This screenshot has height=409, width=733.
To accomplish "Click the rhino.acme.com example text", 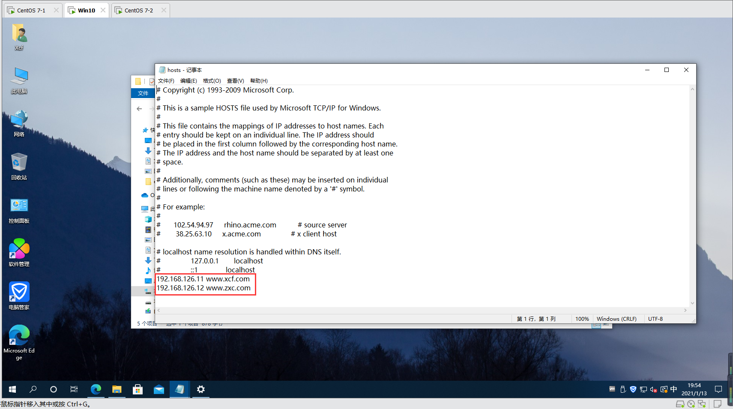I will pyautogui.click(x=250, y=225).
